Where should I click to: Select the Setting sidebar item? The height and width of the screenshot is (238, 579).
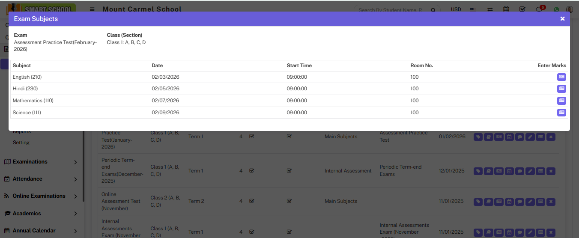click(x=21, y=143)
